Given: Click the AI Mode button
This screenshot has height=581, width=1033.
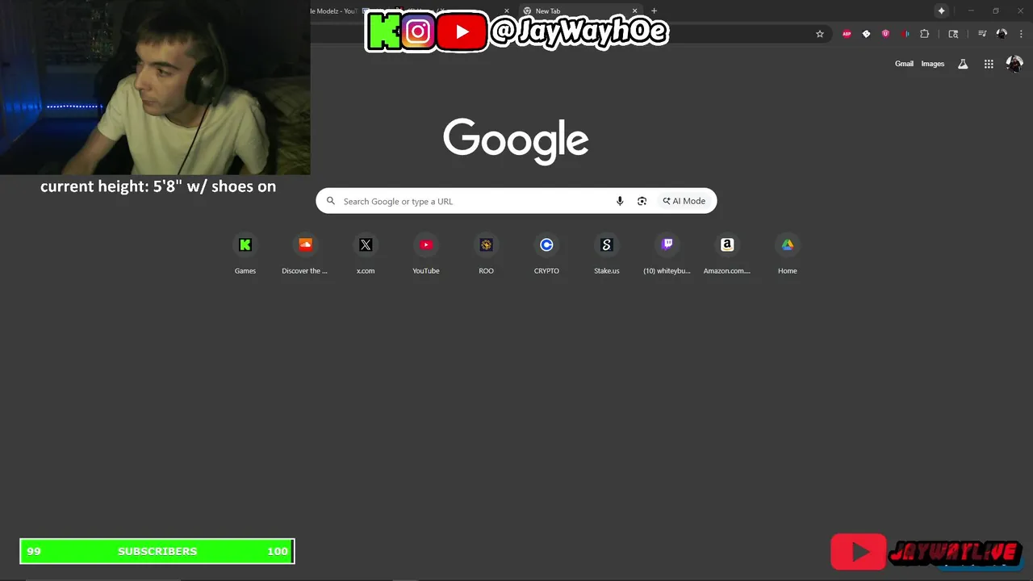Looking at the screenshot, I should pos(684,201).
